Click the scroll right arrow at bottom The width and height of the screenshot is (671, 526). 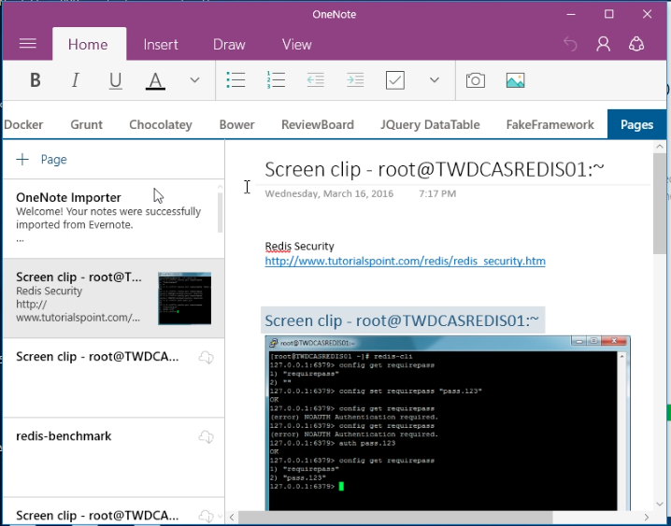[x=647, y=518]
